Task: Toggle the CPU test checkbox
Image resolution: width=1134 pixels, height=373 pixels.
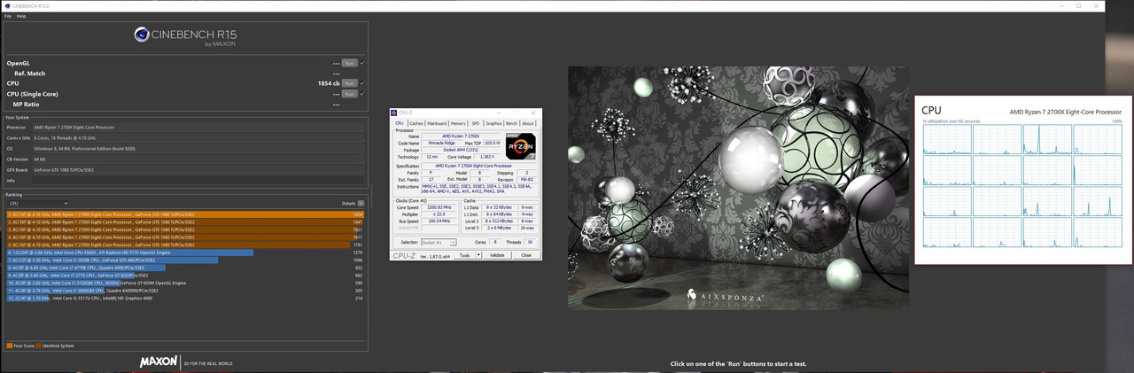Action: click(362, 83)
